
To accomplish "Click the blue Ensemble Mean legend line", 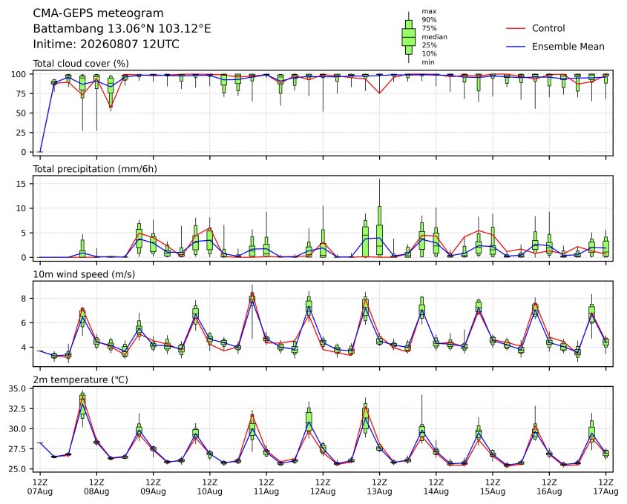I will [x=516, y=47].
